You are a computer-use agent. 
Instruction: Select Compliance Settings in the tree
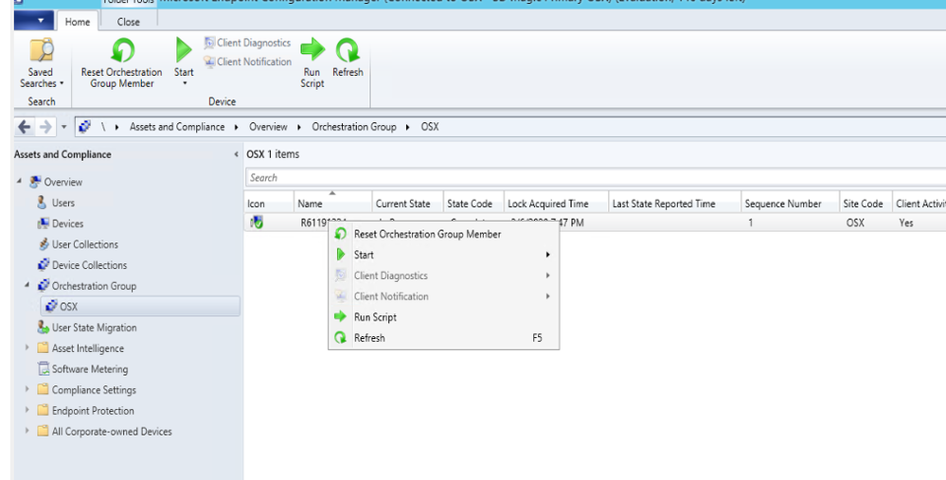(x=94, y=390)
